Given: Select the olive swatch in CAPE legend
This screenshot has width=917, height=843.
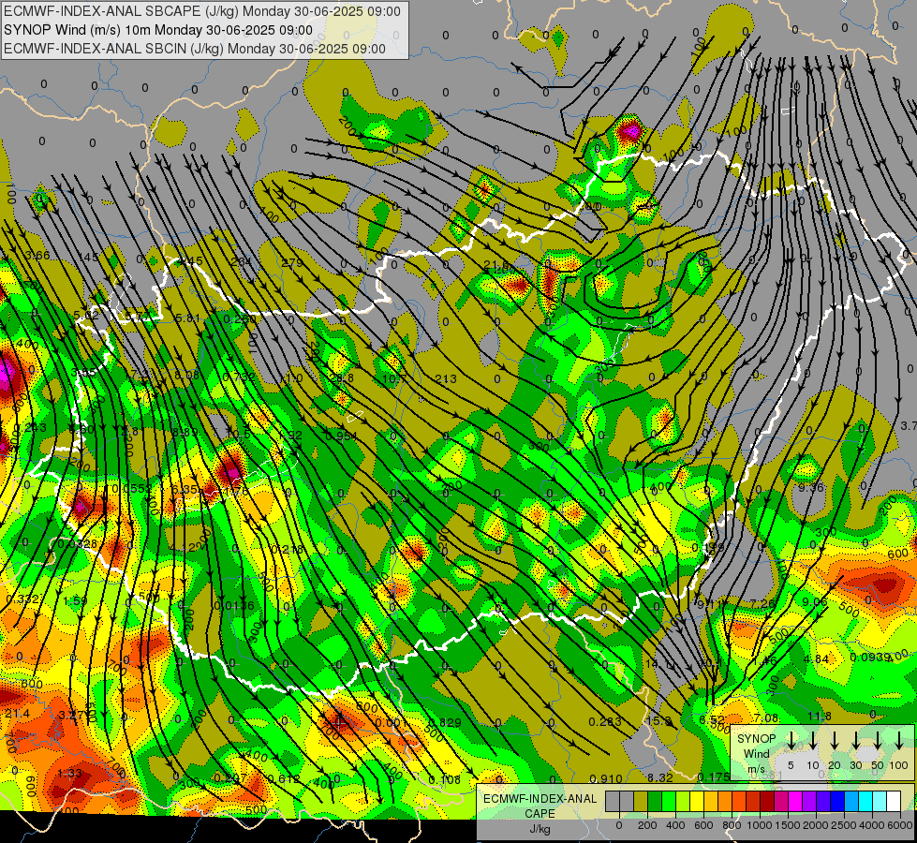Looking at the screenshot, I should 641,801.
